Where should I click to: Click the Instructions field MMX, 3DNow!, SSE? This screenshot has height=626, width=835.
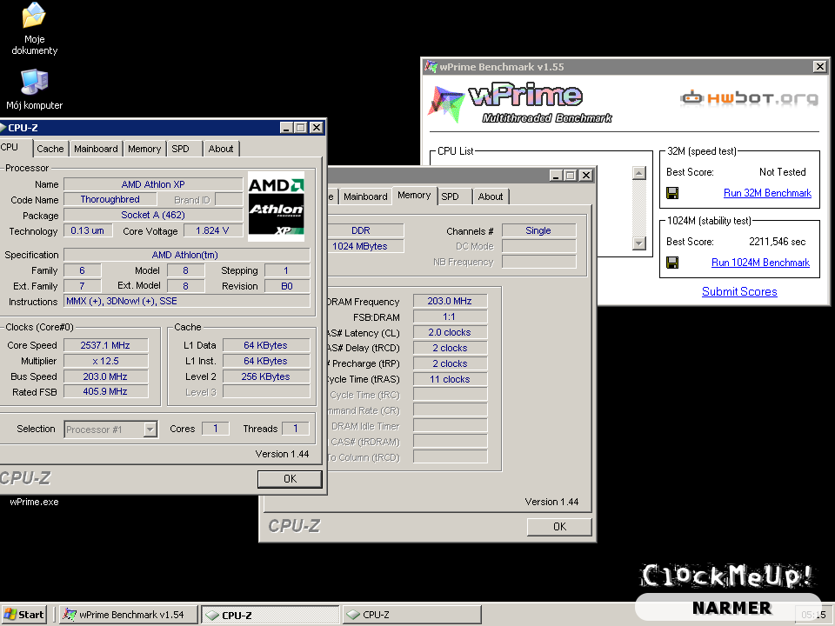tap(187, 302)
